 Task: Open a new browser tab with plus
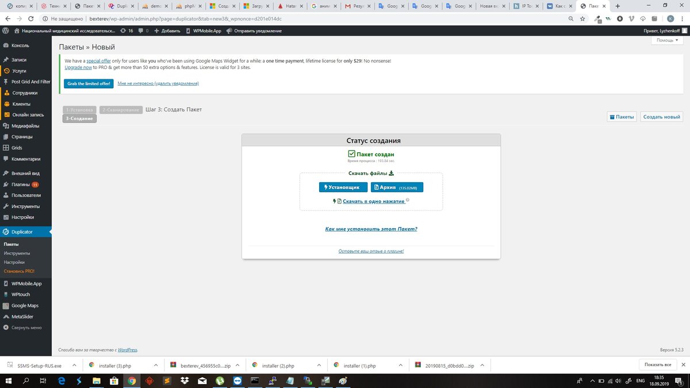(x=618, y=6)
